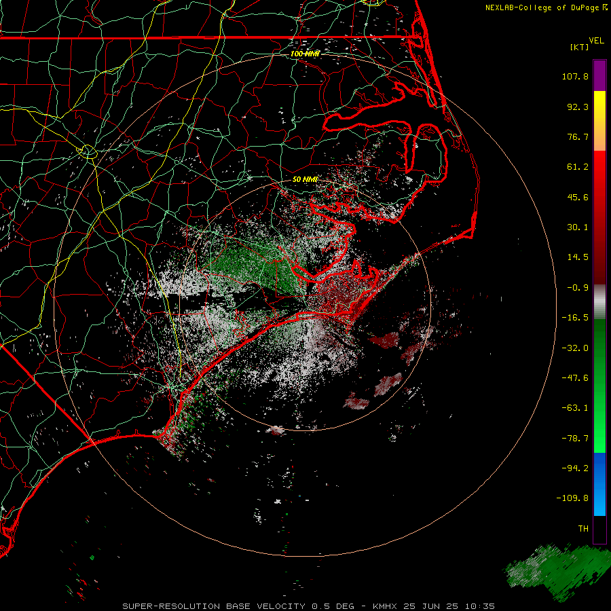Screen dimensions: 611x611
Task: Click the 76.7 legend value
Action: click(x=578, y=136)
